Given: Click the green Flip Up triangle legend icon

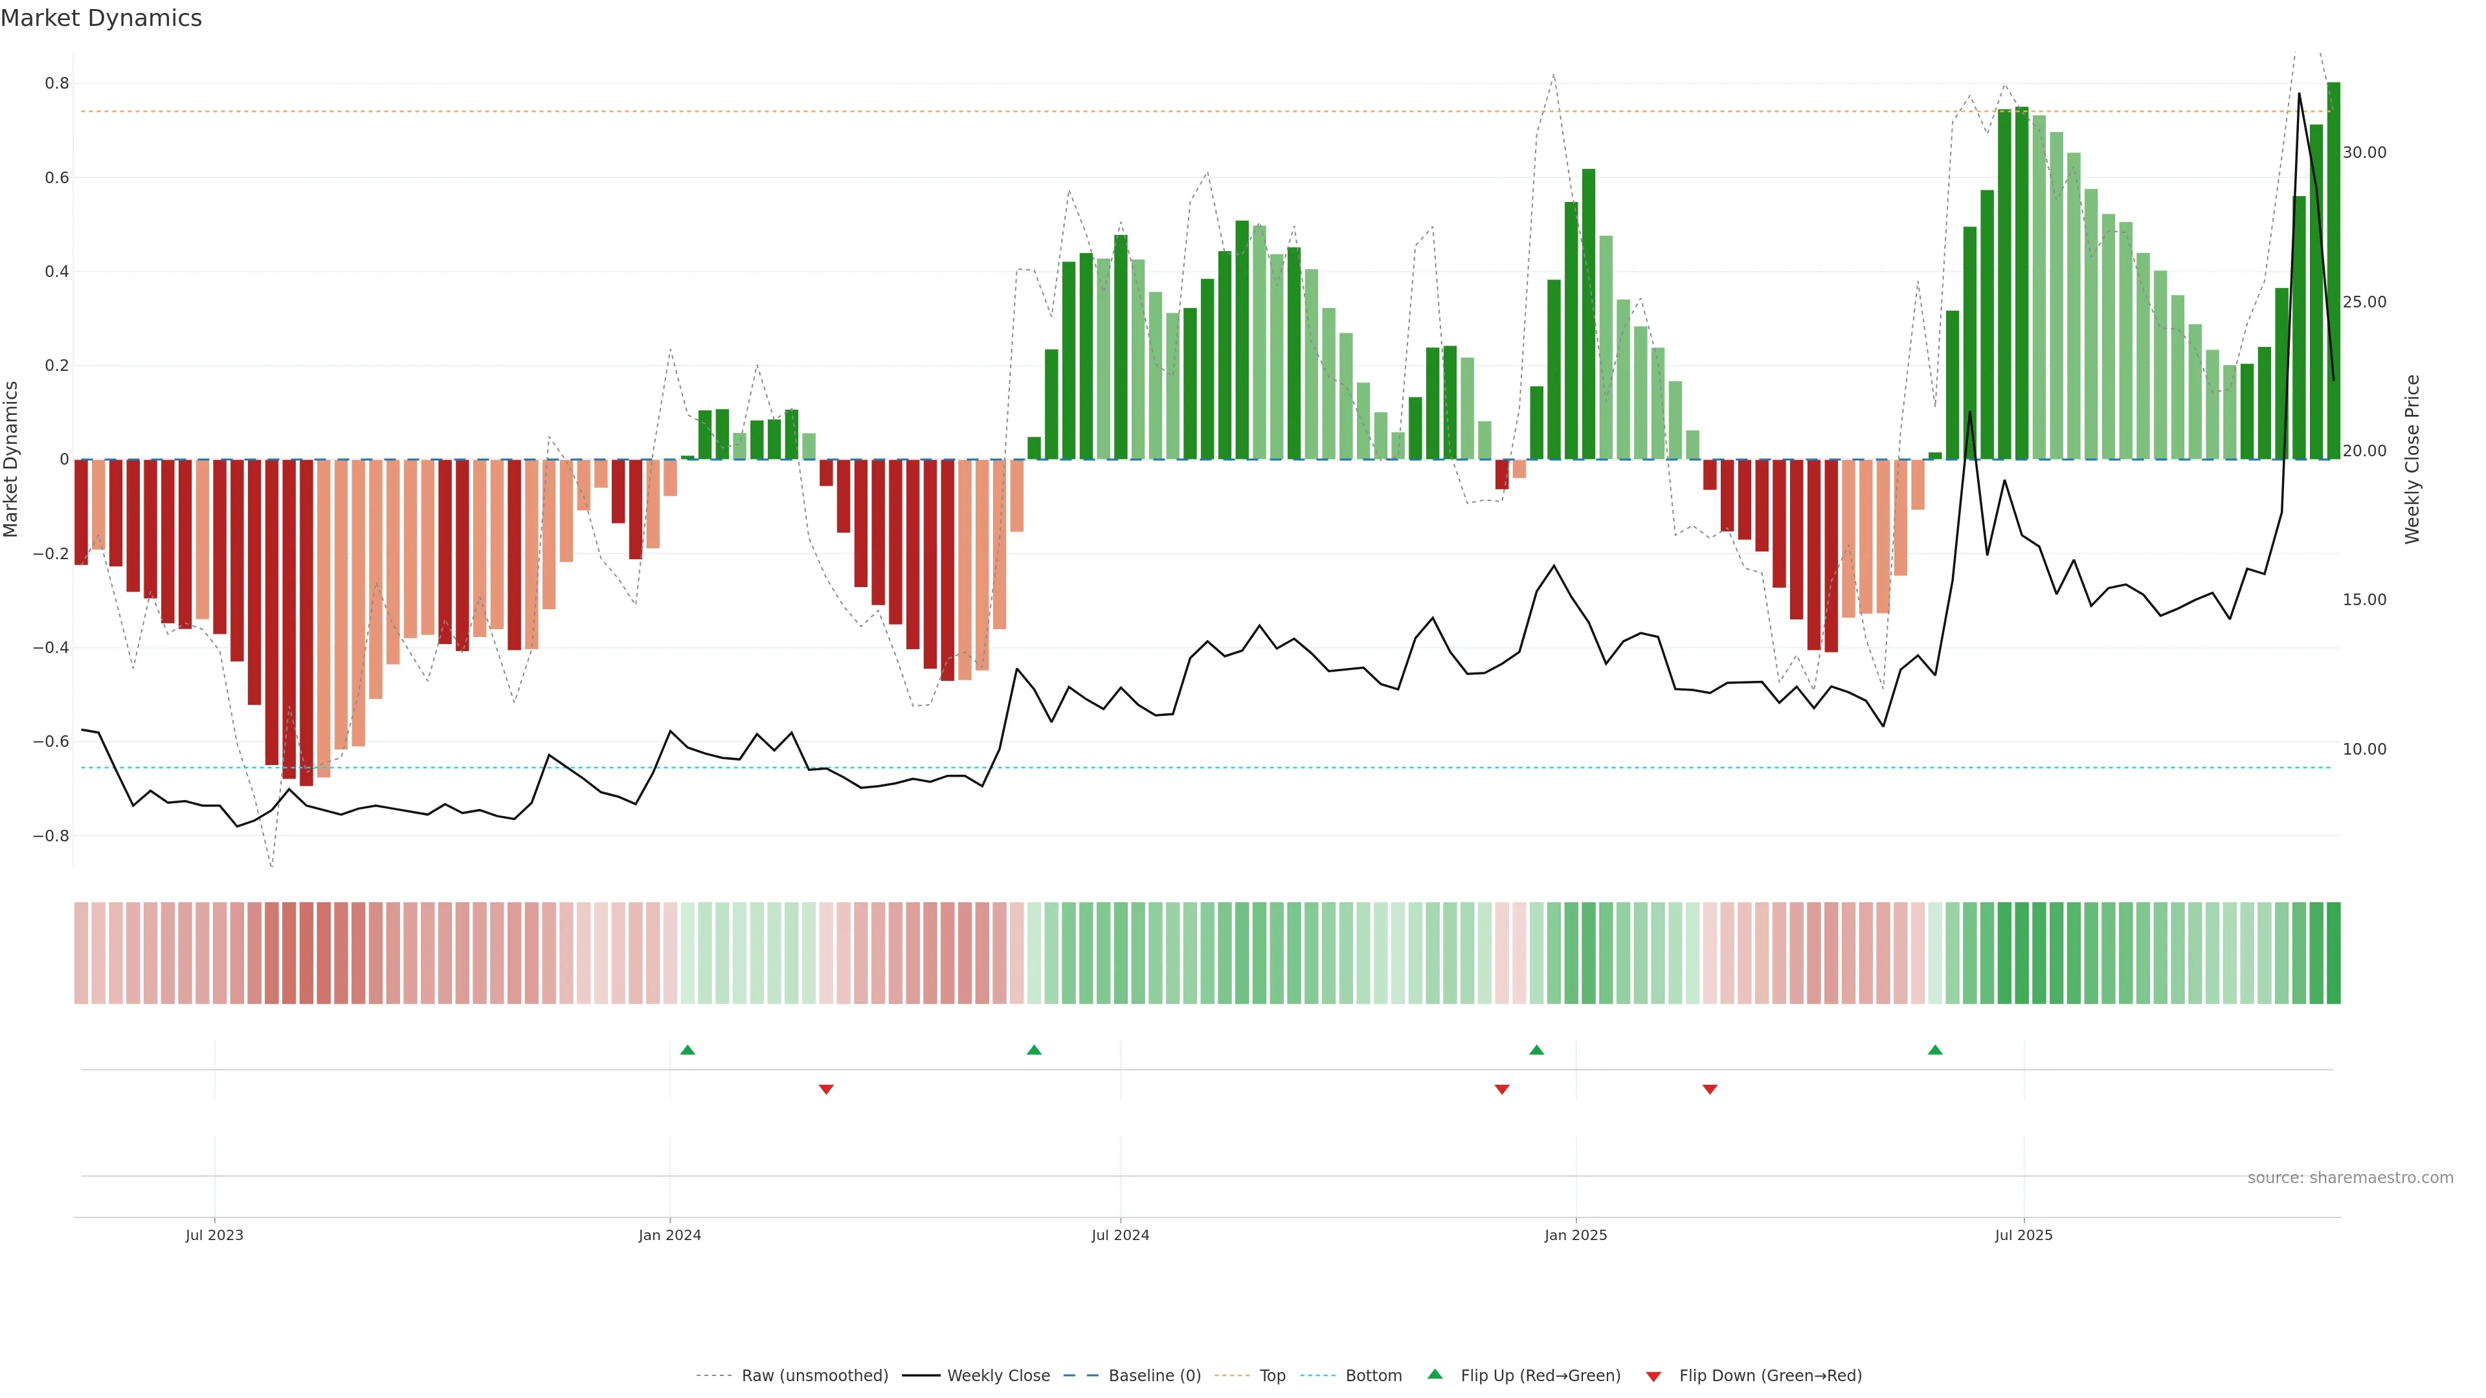Looking at the screenshot, I should (1434, 1374).
